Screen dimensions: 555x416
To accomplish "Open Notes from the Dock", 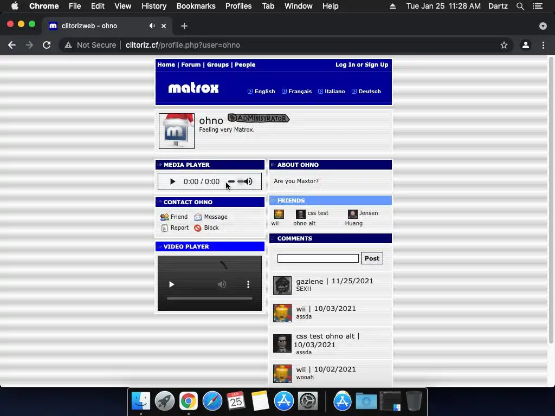I will tap(260, 401).
